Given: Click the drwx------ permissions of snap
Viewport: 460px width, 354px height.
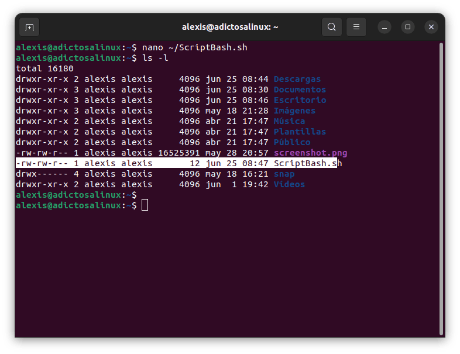Looking at the screenshot, I should 42,174.
